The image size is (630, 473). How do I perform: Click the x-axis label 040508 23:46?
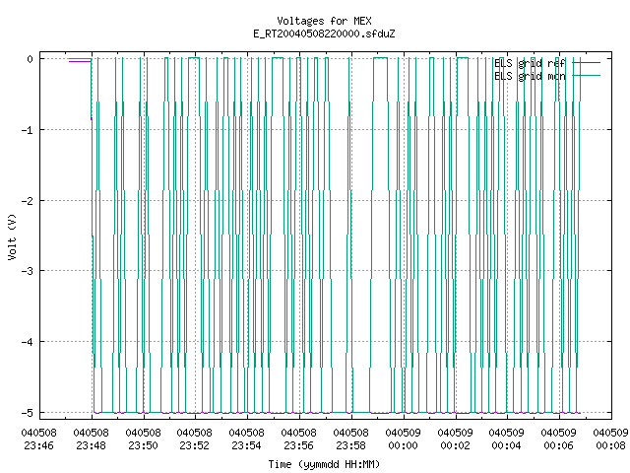coord(39,439)
